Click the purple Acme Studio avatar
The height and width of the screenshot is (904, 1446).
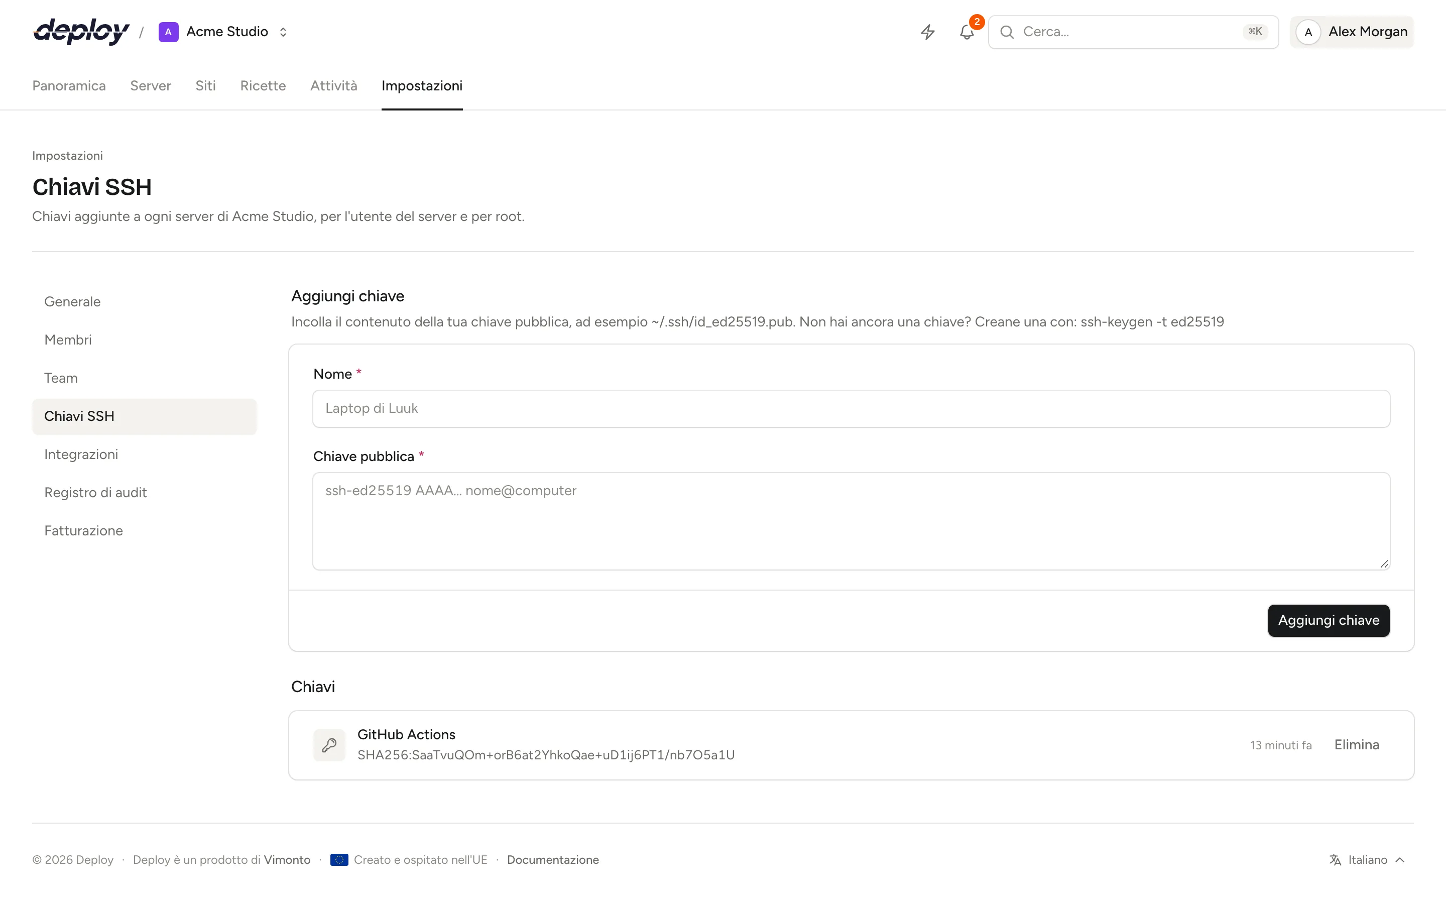point(169,32)
